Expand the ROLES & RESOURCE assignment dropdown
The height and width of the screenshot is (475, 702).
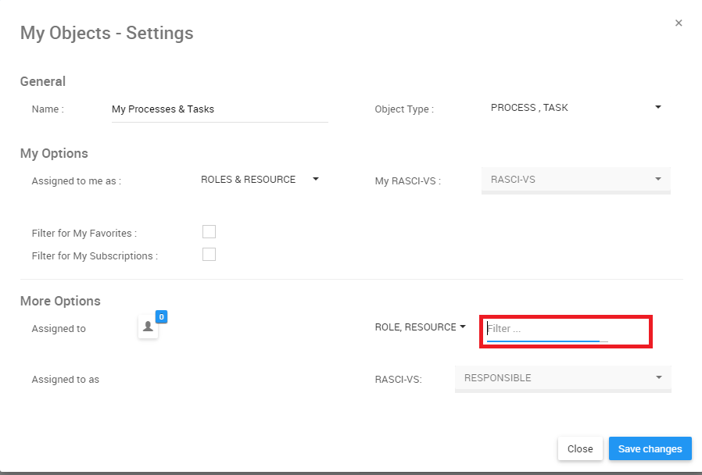(x=249, y=180)
